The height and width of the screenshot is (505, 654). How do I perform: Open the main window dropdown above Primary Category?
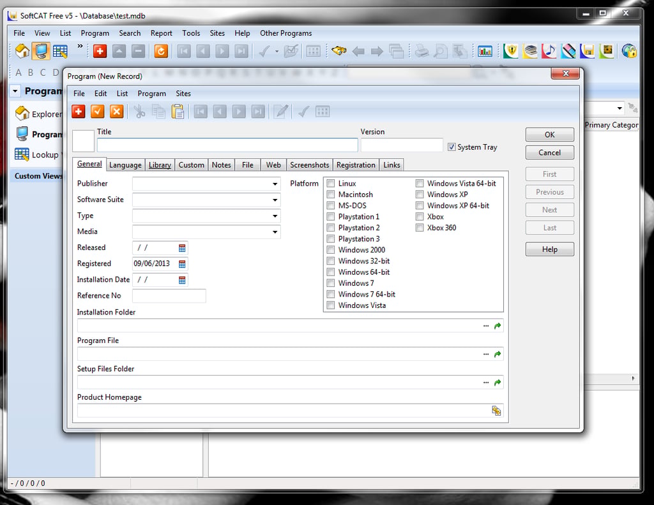coord(620,108)
